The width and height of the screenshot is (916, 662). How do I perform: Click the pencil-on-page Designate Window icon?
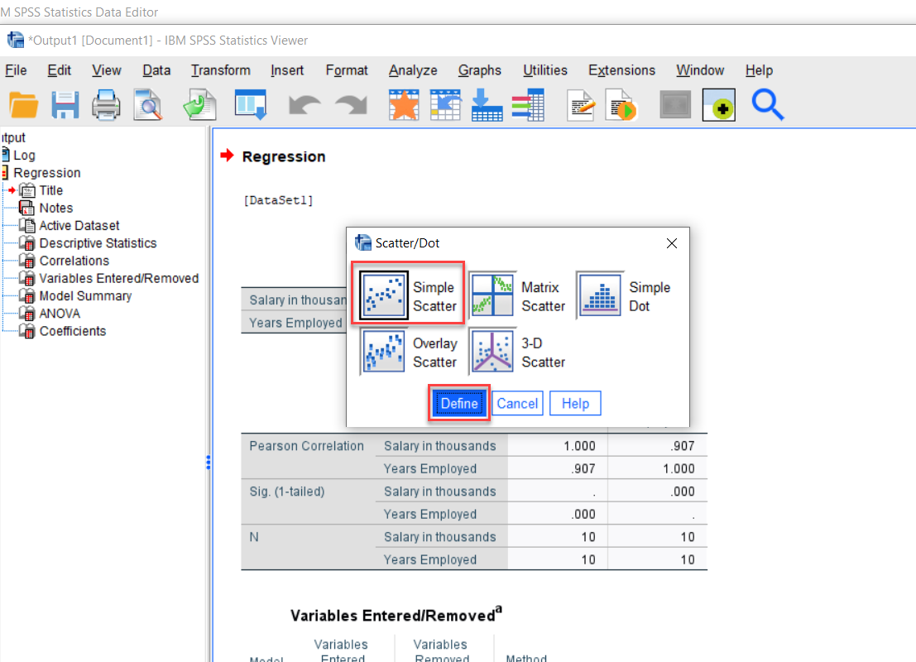coord(581,106)
